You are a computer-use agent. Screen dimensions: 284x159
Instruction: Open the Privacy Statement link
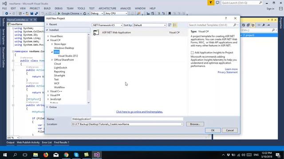pyautogui.click(x=228, y=72)
